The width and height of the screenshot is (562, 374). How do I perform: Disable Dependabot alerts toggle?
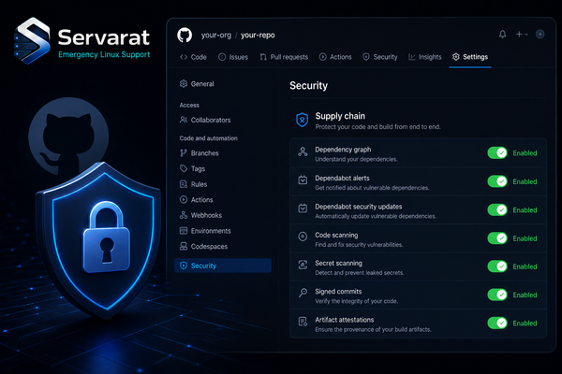pyautogui.click(x=497, y=181)
